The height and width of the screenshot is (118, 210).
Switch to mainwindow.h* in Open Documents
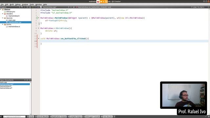point(6,86)
